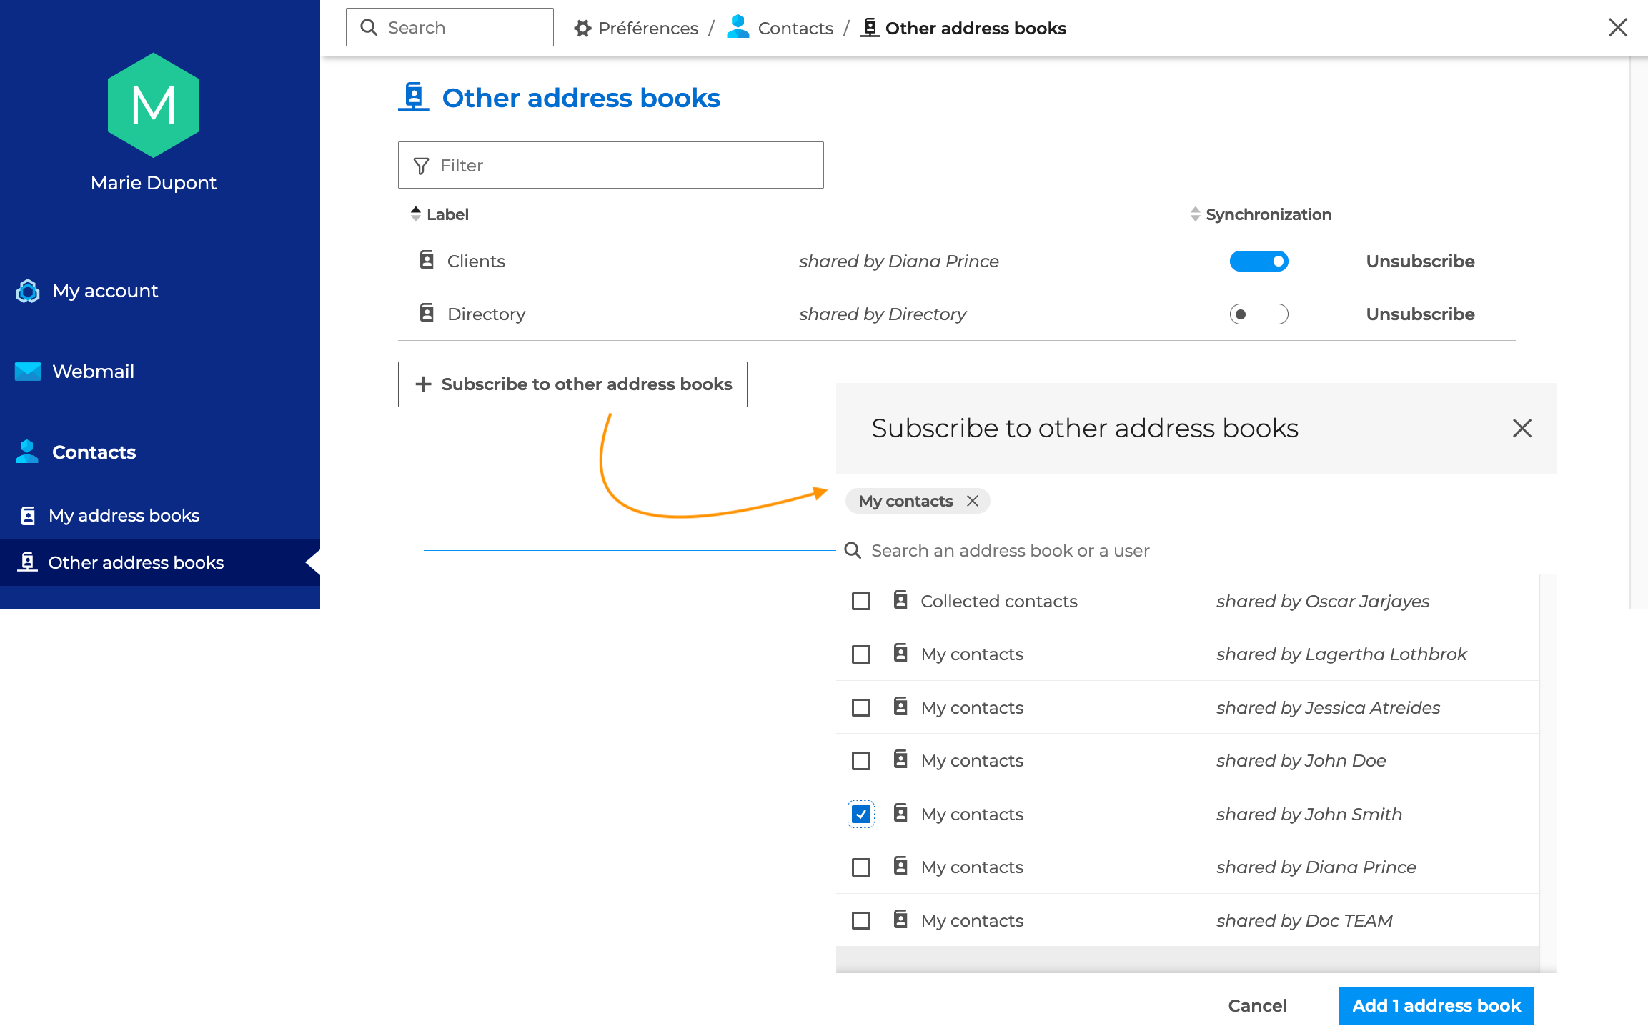The width and height of the screenshot is (1648, 1036).
Task: Click the Clients address book icon
Action: (x=427, y=260)
